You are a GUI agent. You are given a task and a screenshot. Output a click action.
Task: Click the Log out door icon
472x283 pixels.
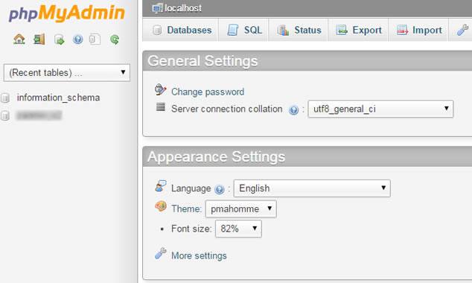click(39, 39)
